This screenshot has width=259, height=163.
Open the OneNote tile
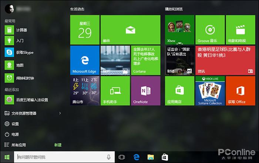[145, 90]
